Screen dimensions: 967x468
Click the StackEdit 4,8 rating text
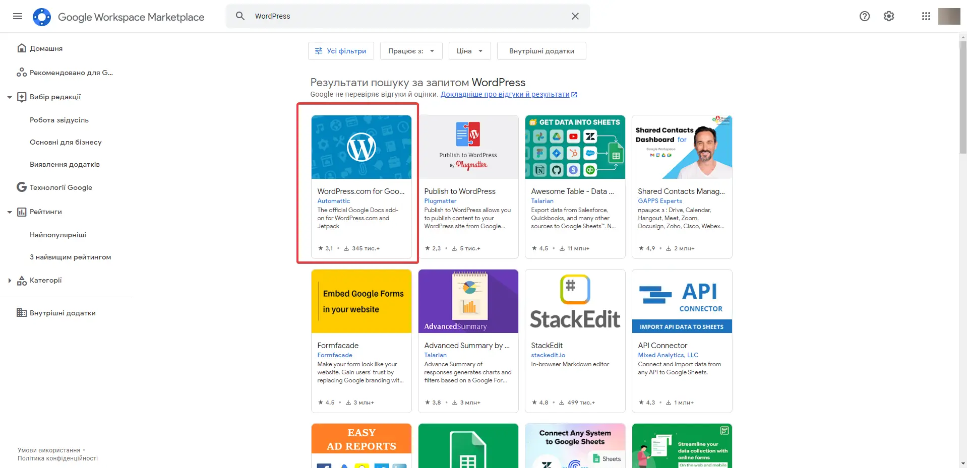pyautogui.click(x=543, y=403)
